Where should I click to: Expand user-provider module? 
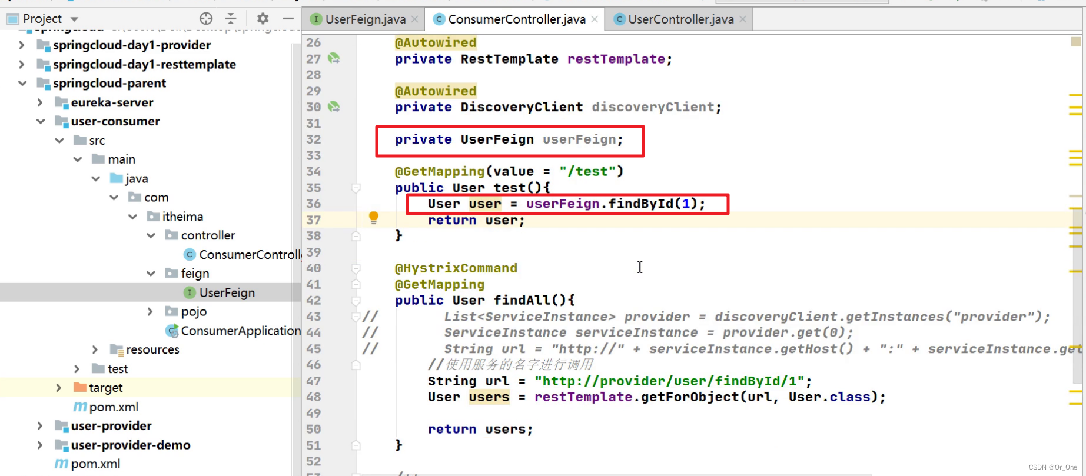[x=40, y=425]
